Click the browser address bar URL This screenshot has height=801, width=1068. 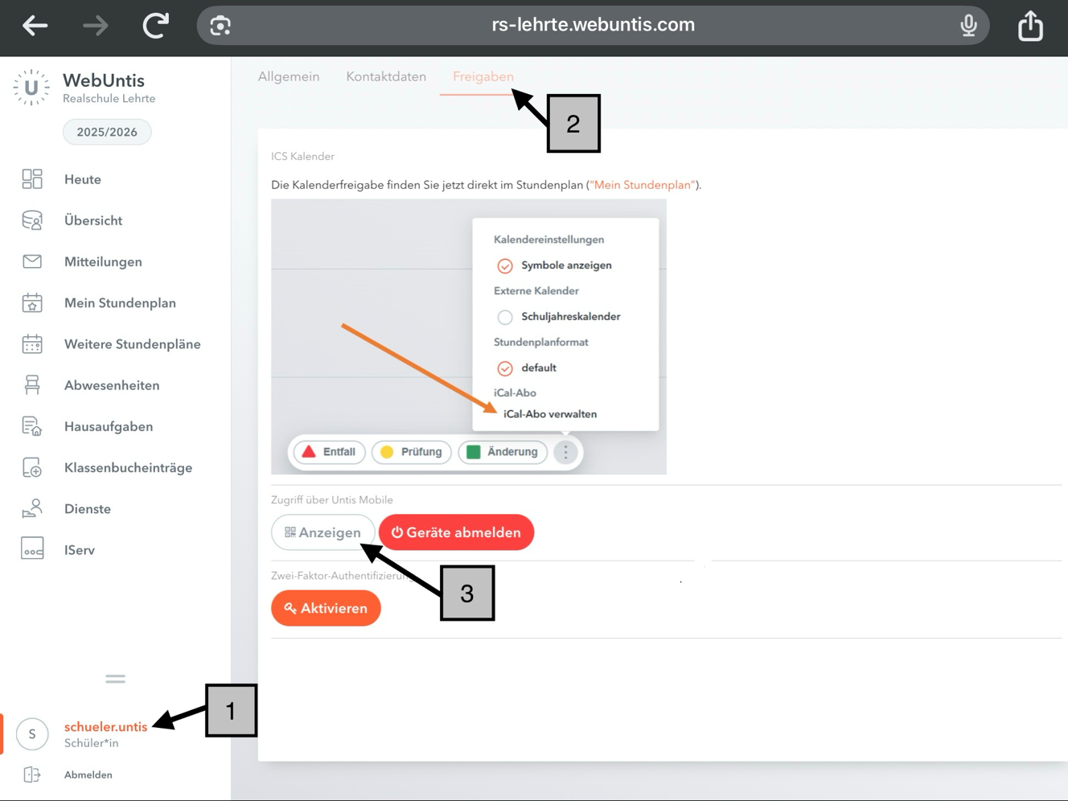(x=593, y=25)
